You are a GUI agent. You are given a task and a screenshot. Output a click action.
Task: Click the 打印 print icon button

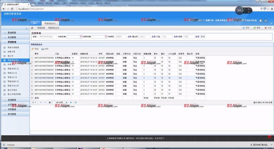pyautogui.click(x=42, y=49)
